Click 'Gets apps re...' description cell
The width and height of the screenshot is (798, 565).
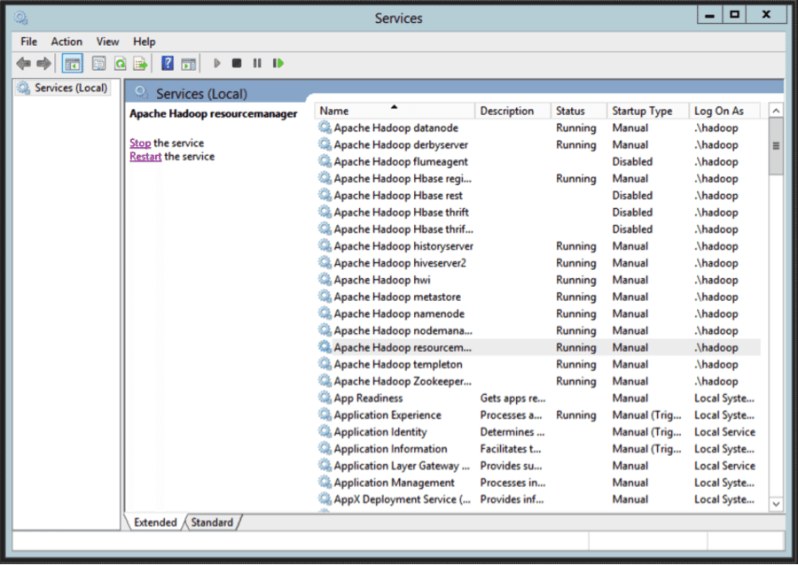[512, 398]
